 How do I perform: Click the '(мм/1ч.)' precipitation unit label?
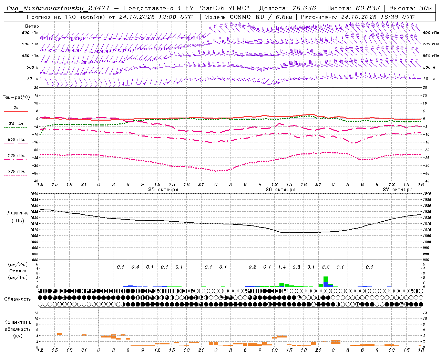18,278
